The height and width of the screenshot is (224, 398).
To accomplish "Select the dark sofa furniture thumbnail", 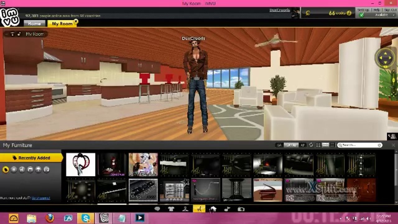I will coord(299,165).
